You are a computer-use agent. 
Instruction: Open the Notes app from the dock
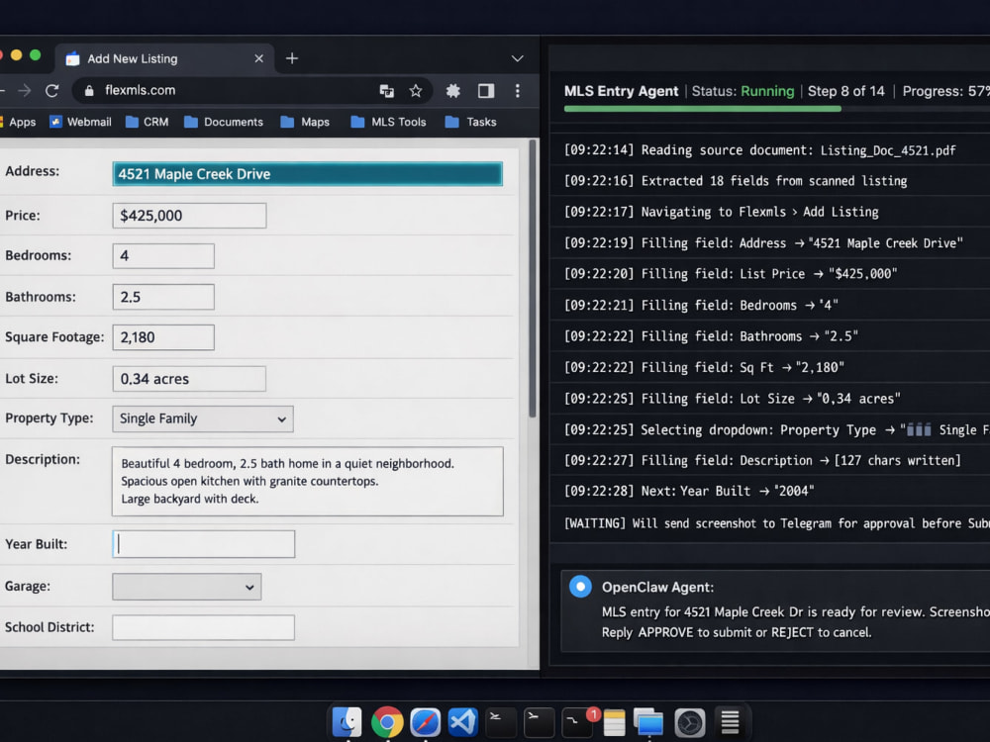(x=614, y=722)
